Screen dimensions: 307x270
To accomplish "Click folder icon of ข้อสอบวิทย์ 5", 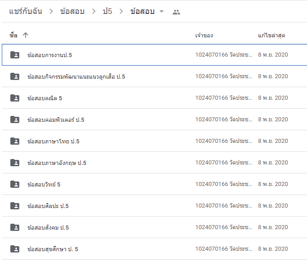I will tap(15, 184).
